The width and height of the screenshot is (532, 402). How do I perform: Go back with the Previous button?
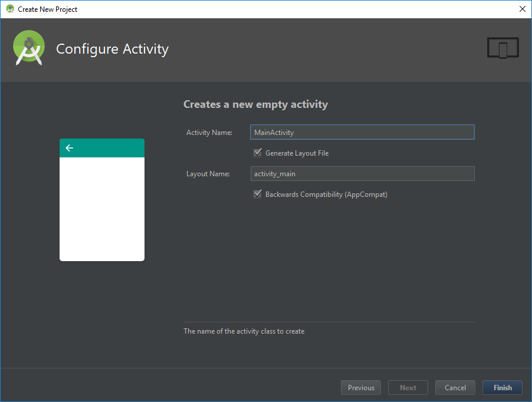pos(361,387)
